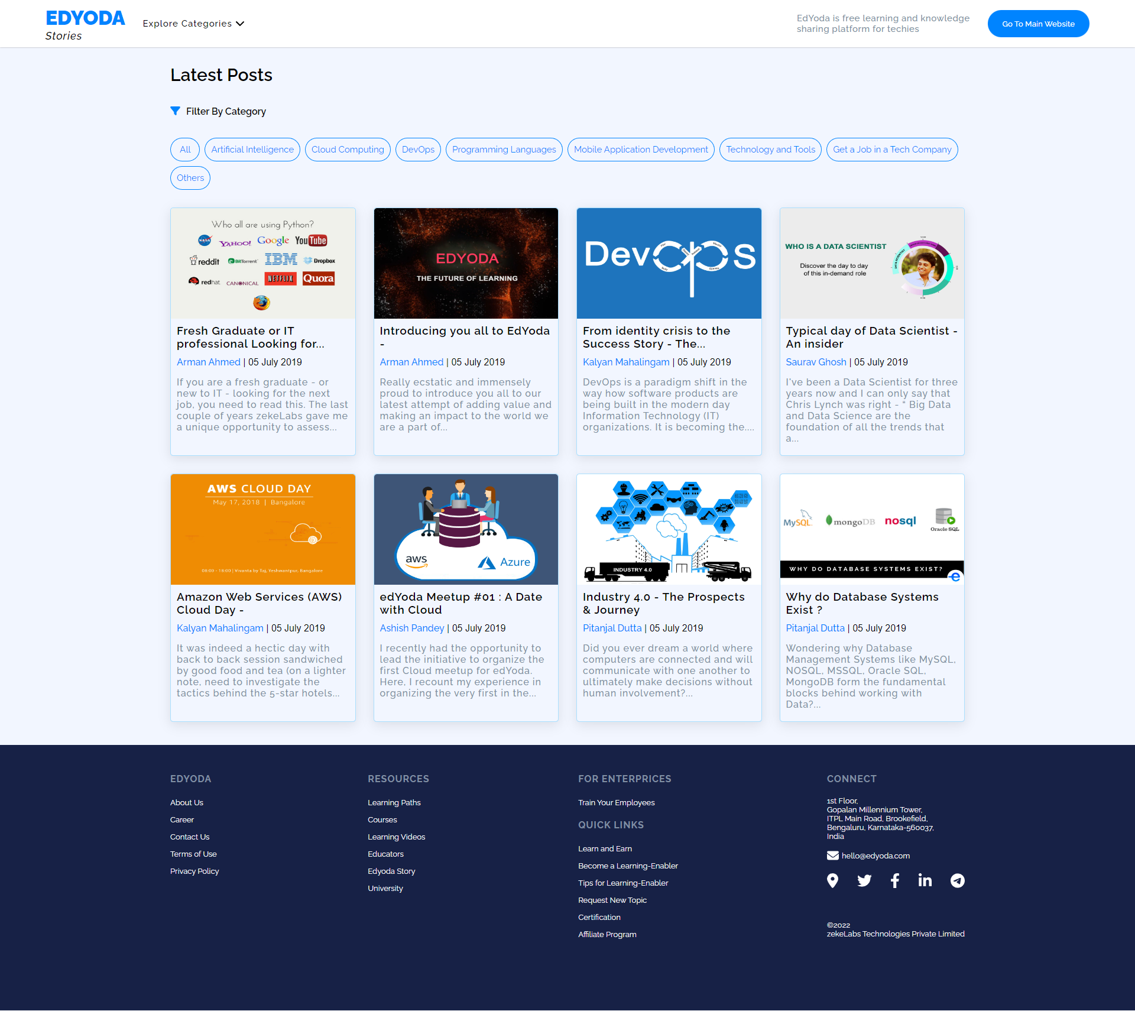Open EdYoda's Twitter page via footer icon

[x=864, y=880]
